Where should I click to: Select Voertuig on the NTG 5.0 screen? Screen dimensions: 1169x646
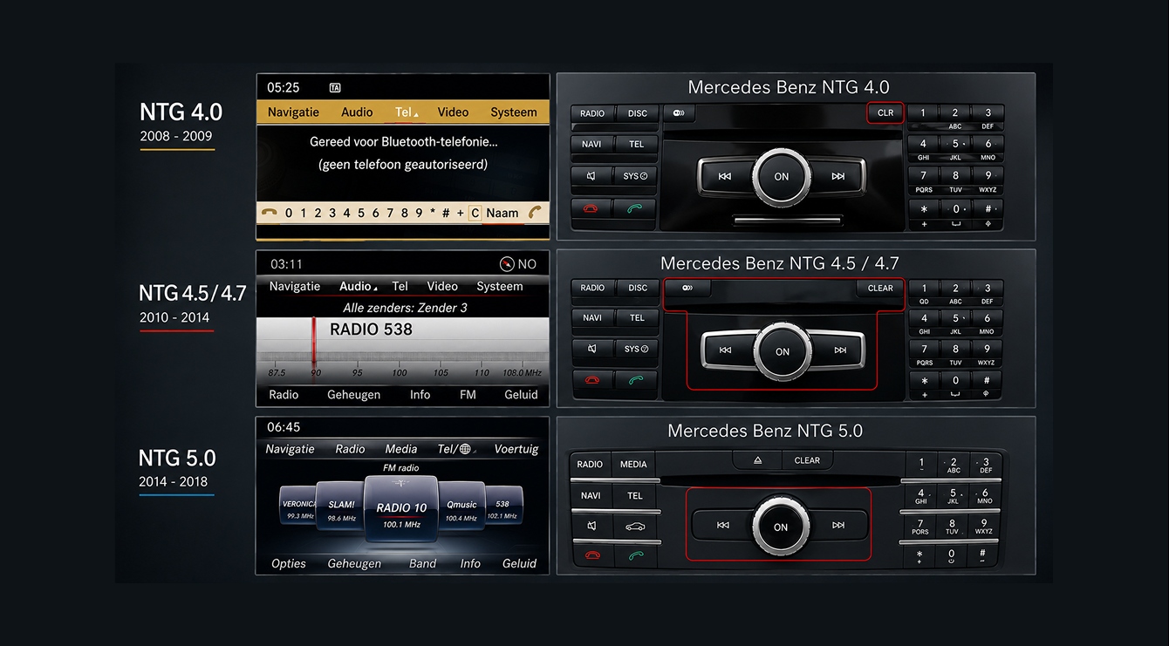(516, 449)
